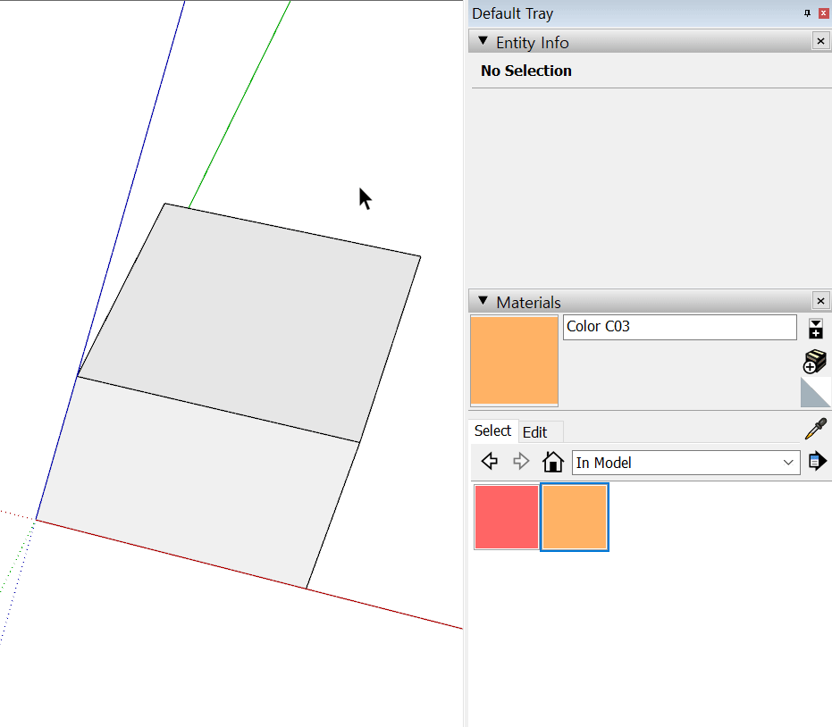Close the Entity Info panel

tap(820, 41)
